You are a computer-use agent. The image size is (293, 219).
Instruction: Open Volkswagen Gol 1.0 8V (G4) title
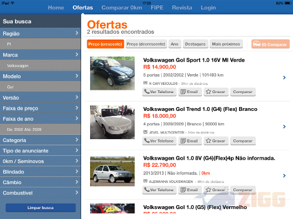pos(209,158)
